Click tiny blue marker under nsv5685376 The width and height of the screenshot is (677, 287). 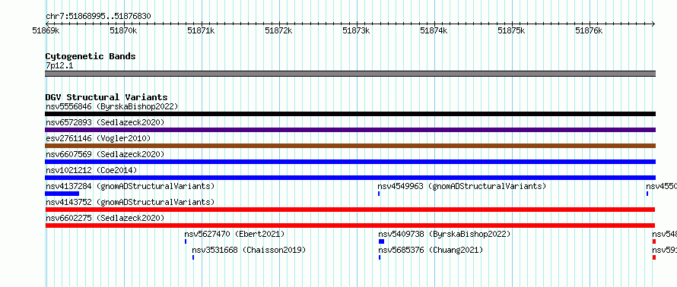point(380,257)
